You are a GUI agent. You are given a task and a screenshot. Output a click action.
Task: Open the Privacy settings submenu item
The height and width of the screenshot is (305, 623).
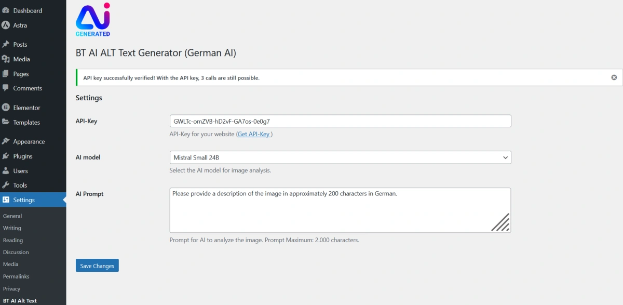coord(11,288)
